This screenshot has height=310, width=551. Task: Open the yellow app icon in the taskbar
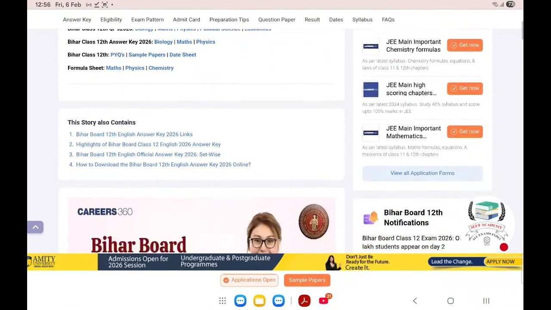[260, 301]
